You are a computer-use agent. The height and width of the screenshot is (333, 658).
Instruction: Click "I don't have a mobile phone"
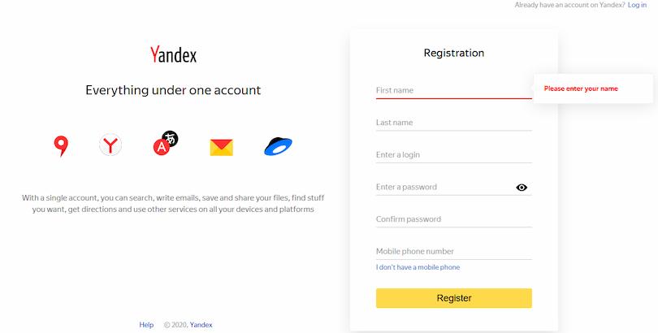(x=418, y=267)
